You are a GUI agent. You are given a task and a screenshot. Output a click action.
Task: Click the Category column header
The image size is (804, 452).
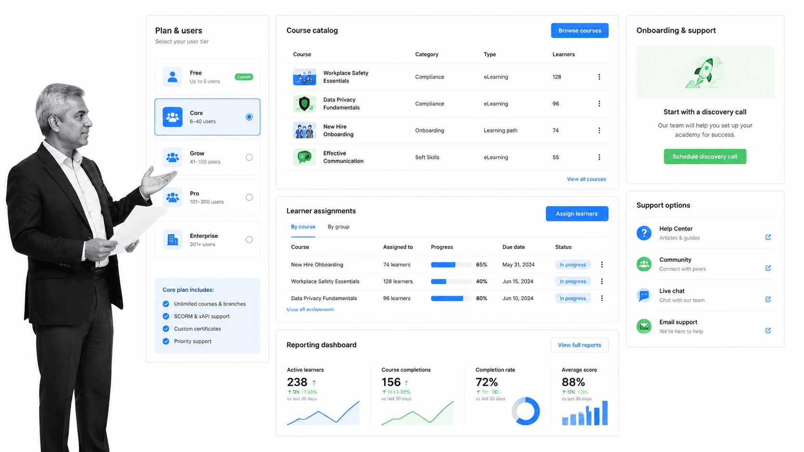pos(427,54)
